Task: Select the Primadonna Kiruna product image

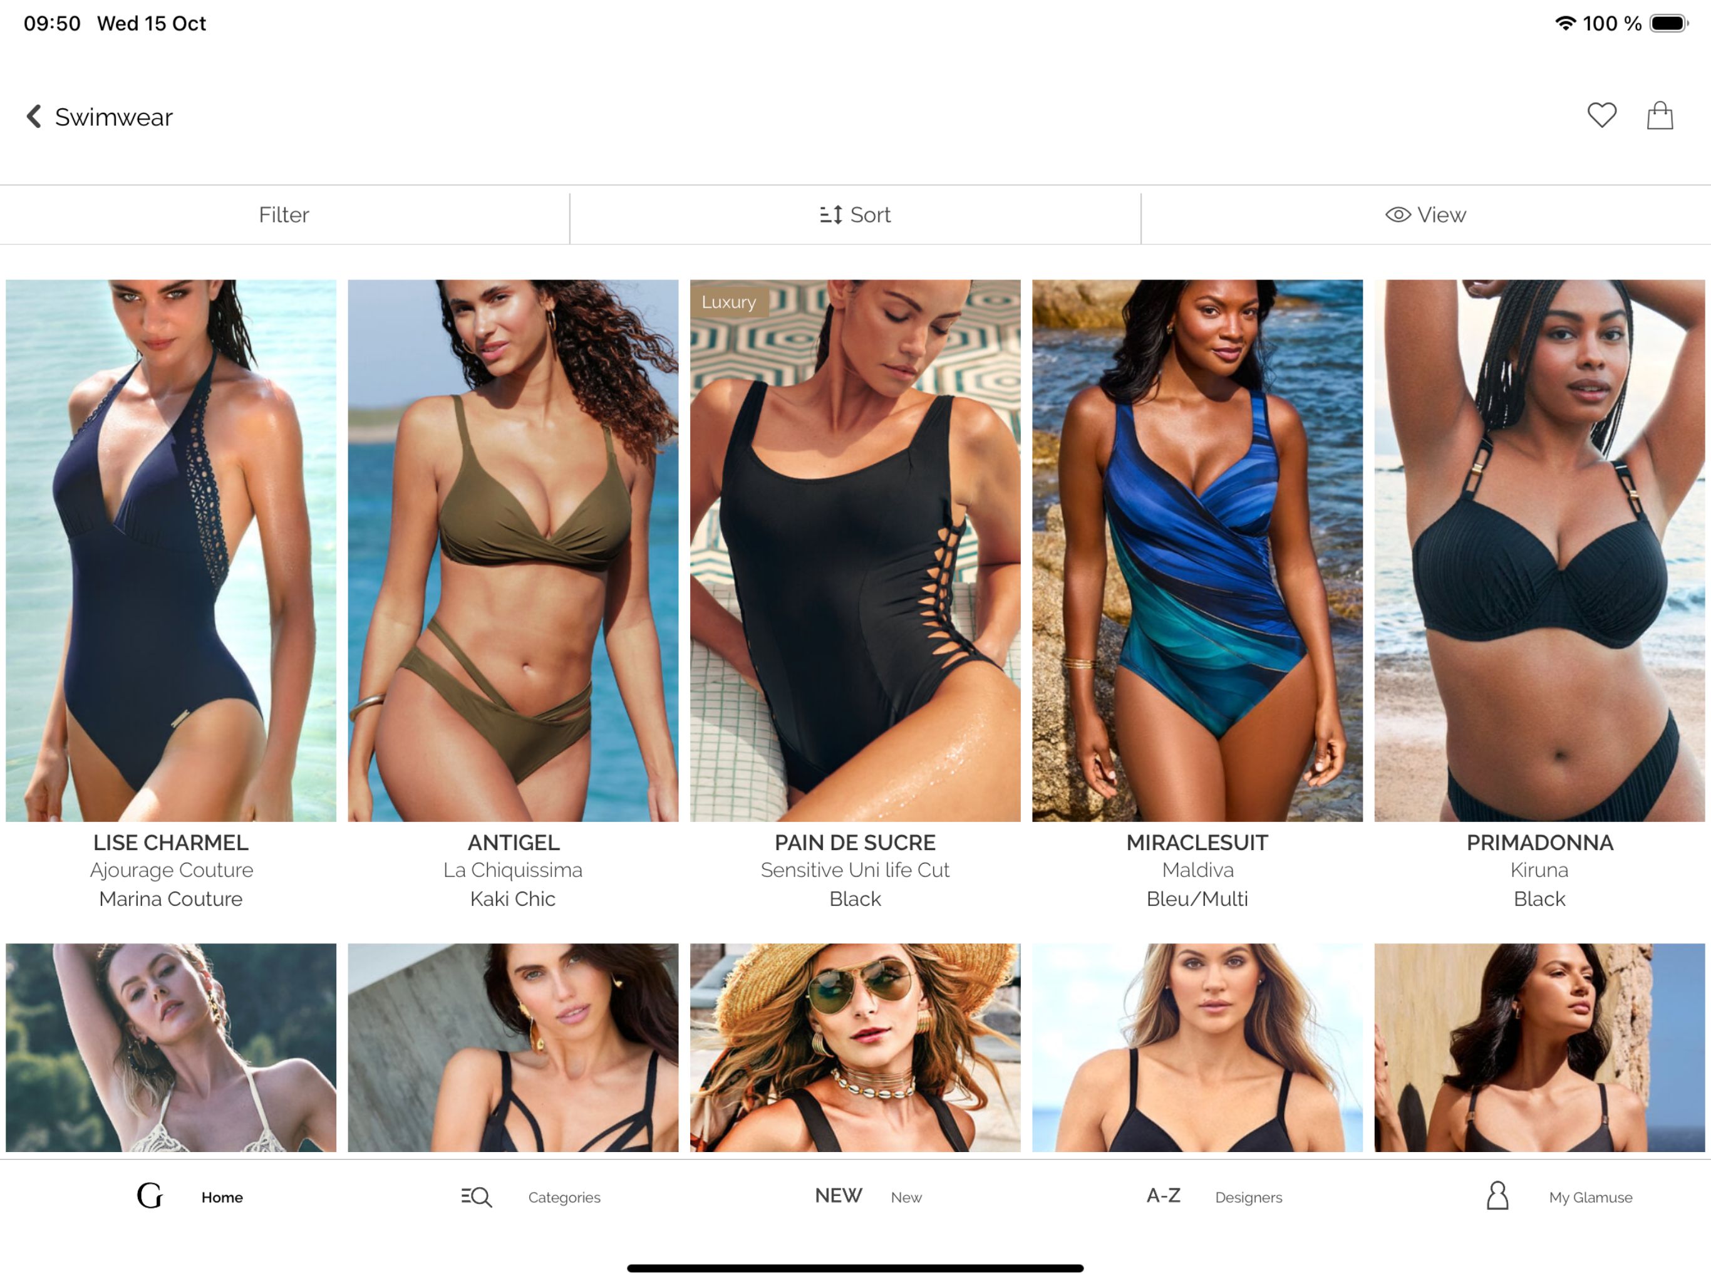Action: point(1539,550)
